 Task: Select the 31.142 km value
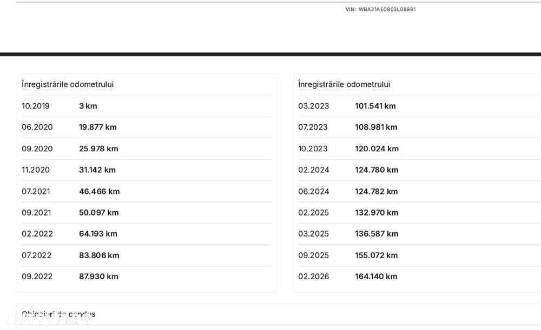pos(97,170)
